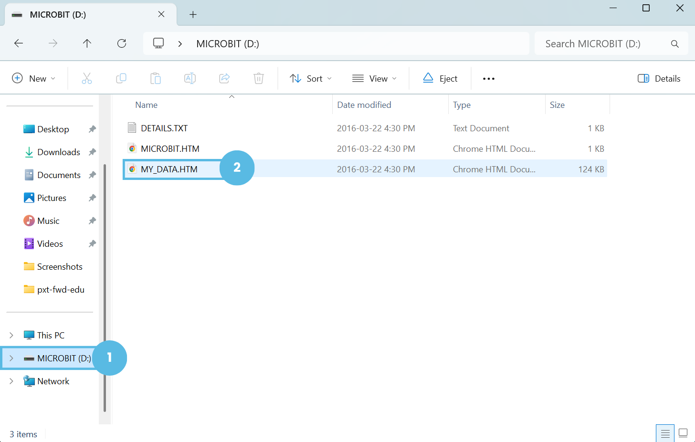The image size is (695, 442).
Task: Unpin Downloads using its pin icon
Action: click(x=92, y=152)
